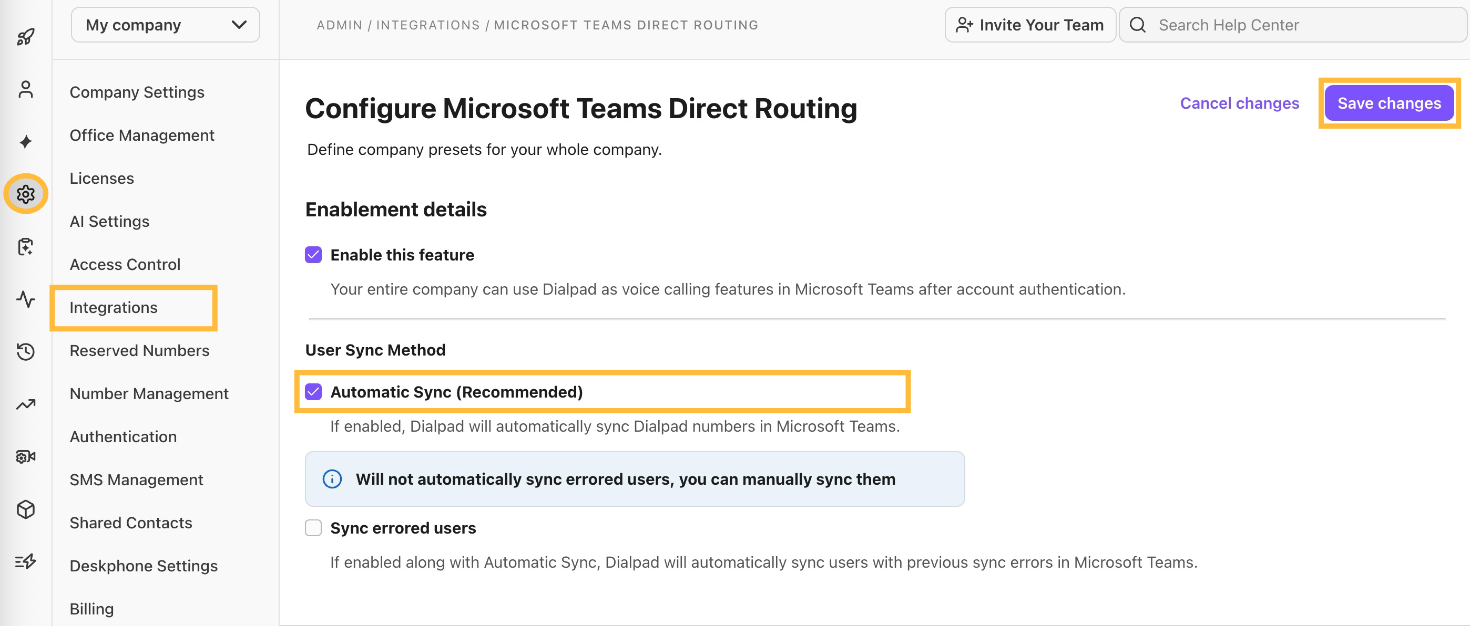Click the errored users info banner
Screen dimensions: 1470x626
(x=635, y=479)
